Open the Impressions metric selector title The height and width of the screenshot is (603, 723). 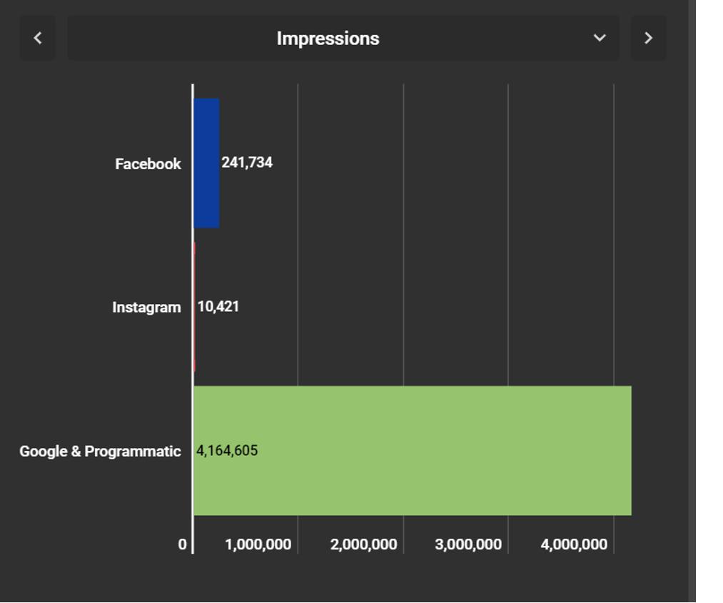coord(328,39)
